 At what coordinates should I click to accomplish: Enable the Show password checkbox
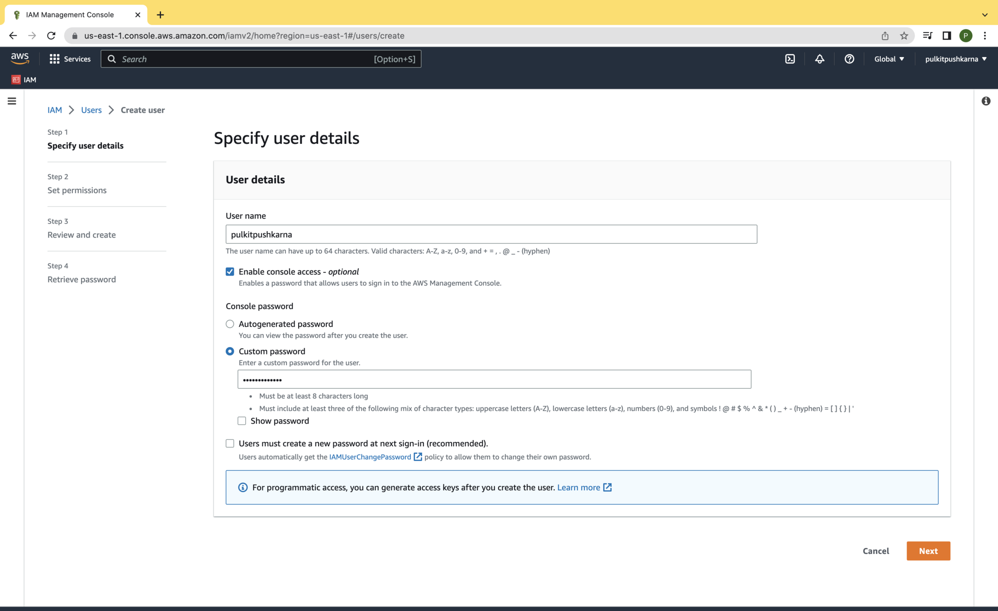[242, 421]
